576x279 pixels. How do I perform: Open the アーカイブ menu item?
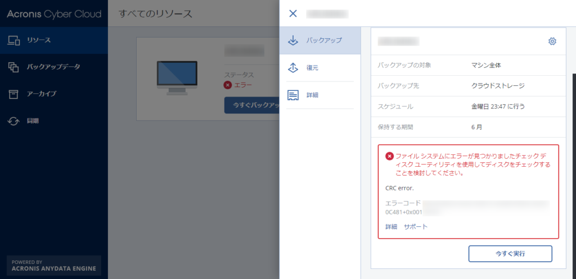[54, 94]
